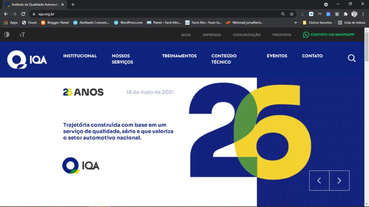Click the address bar showing iqa.org.br
The height and width of the screenshot is (207, 369).
coord(144,14)
